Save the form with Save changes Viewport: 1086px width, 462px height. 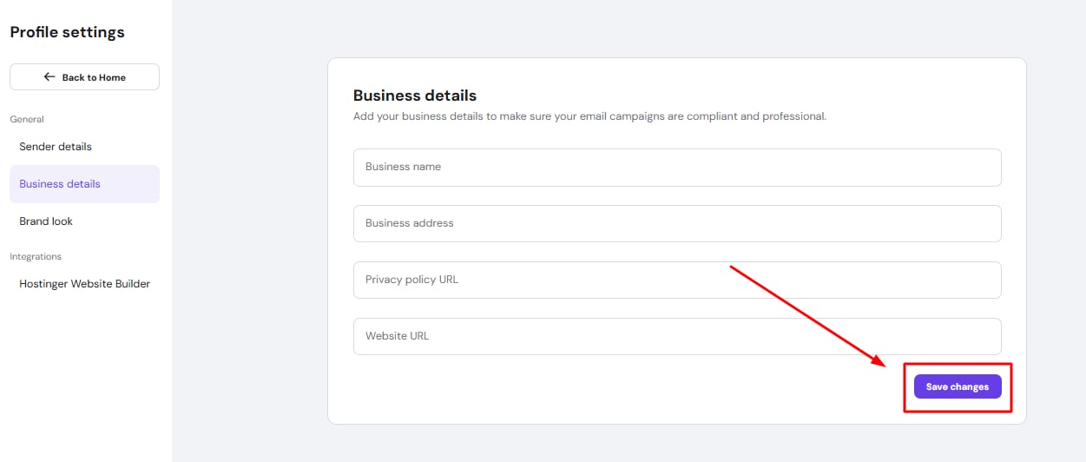957,387
